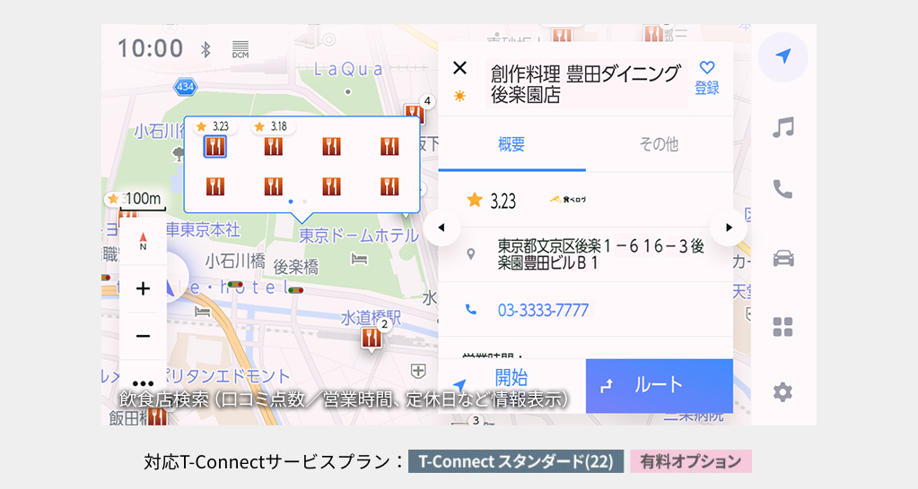Select last restaurant icon in bottom popup row
The height and width of the screenshot is (489, 918).
point(389,186)
